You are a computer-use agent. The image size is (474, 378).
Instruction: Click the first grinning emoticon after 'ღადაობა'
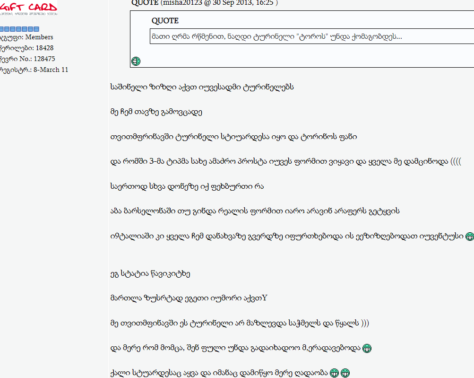click(x=334, y=373)
